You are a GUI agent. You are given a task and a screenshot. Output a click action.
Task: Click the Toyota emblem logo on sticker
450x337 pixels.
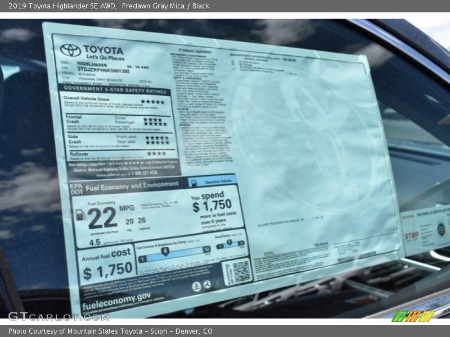[70, 51]
